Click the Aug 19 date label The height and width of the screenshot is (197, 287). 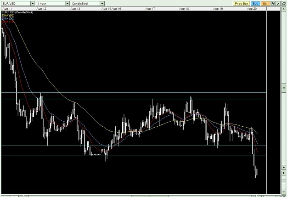click(218, 9)
